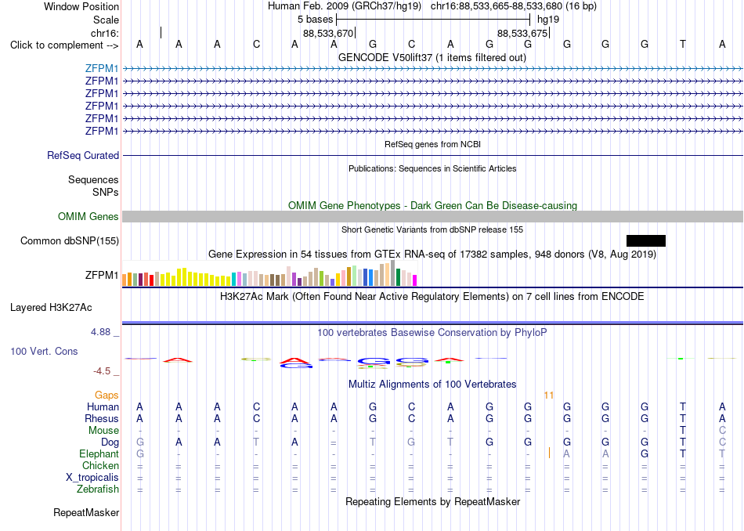Viewport: 744px width, 531px height.
Task: Click the Scale label
Action: (106, 20)
